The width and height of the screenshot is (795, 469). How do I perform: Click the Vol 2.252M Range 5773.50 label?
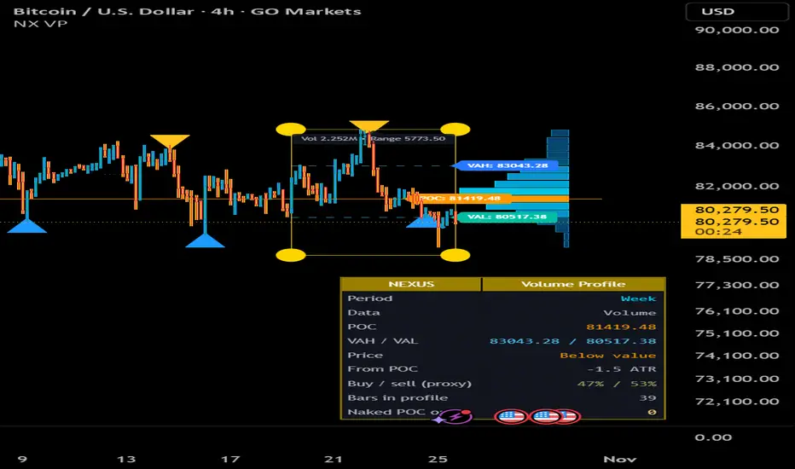coord(373,138)
